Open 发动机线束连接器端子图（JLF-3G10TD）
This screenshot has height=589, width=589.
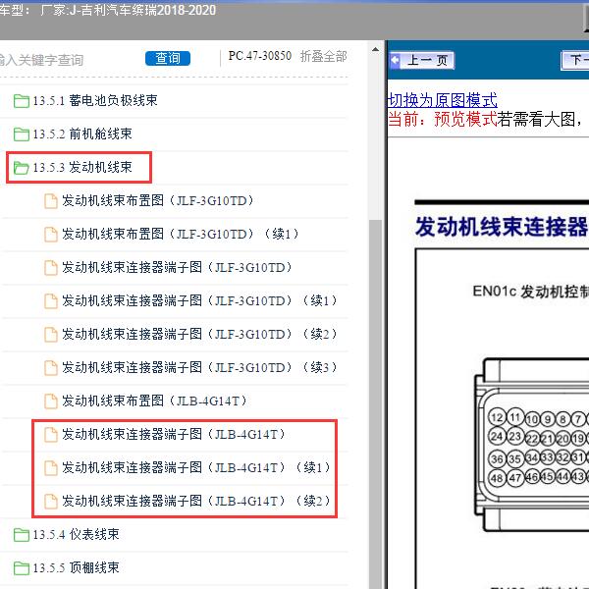[178, 267]
